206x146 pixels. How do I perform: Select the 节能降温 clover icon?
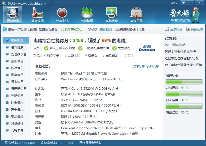pos(87,14)
